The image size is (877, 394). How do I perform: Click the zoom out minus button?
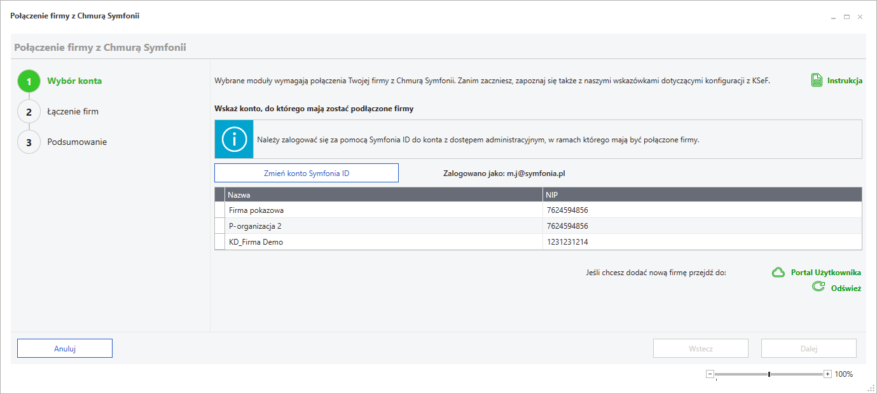coord(710,374)
